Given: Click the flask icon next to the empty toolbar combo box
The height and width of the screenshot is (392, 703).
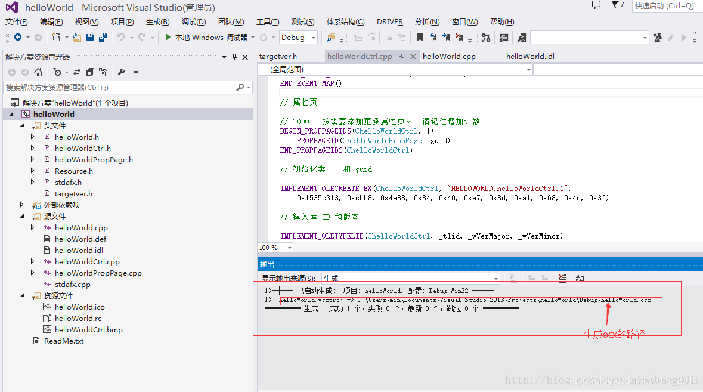Looking at the screenshot, I should [657, 38].
